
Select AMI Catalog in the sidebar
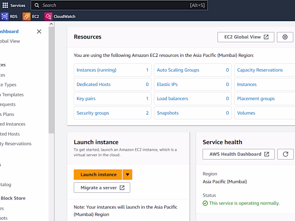coord(5,184)
